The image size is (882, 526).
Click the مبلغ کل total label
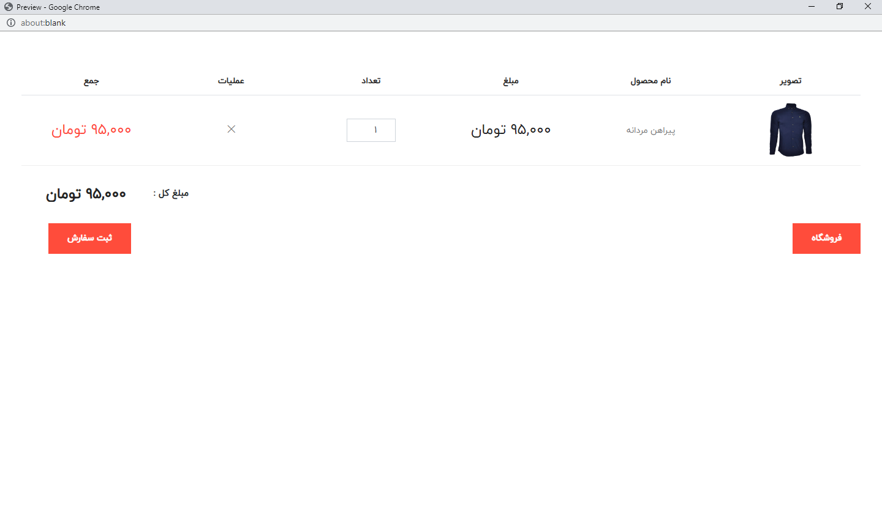[171, 193]
